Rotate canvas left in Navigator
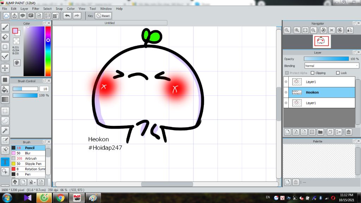This screenshot has height=203, width=361. [324, 30]
